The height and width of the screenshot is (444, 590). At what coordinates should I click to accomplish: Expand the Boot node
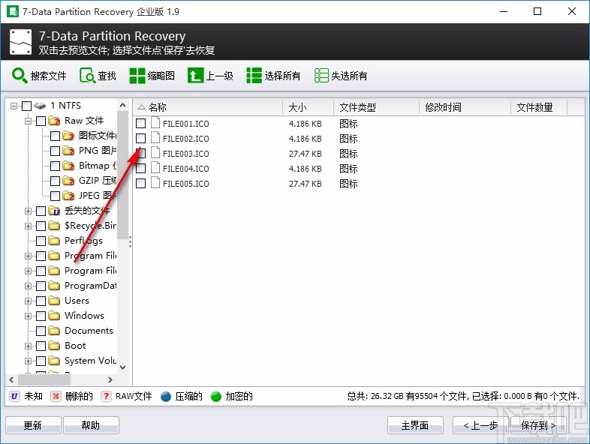(28, 346)
